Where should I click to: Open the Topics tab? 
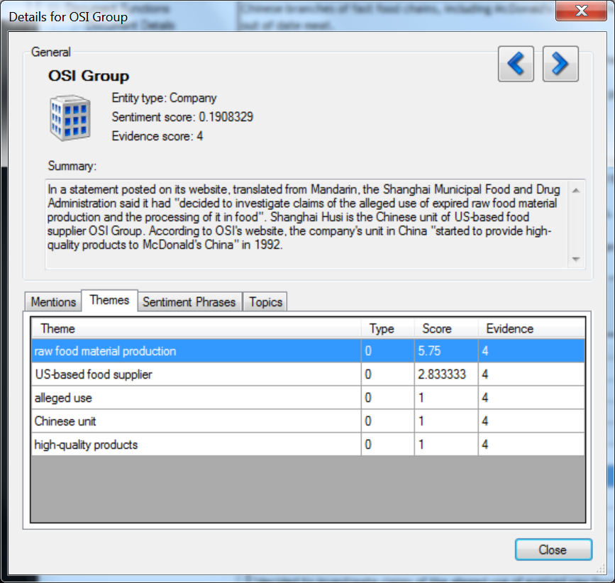point(265,302)
